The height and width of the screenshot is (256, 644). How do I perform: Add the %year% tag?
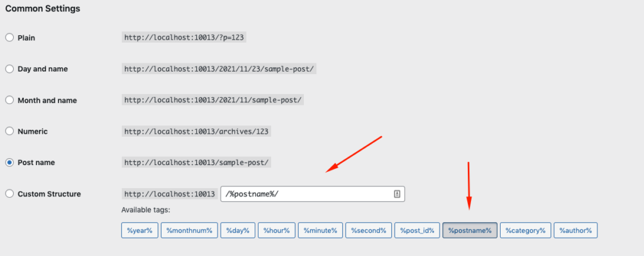[x=140, y=230]
